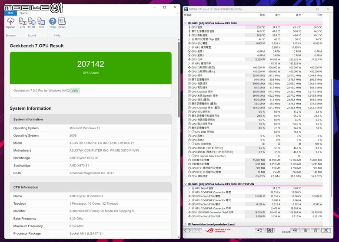Image resolution: width=339 pixels, height=242 pixels.
Task: Click the Geekbench vertical scrollbar thumb
Action: (179, 80)
